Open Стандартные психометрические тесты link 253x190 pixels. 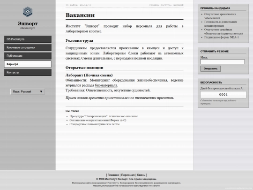coord(95,124)
